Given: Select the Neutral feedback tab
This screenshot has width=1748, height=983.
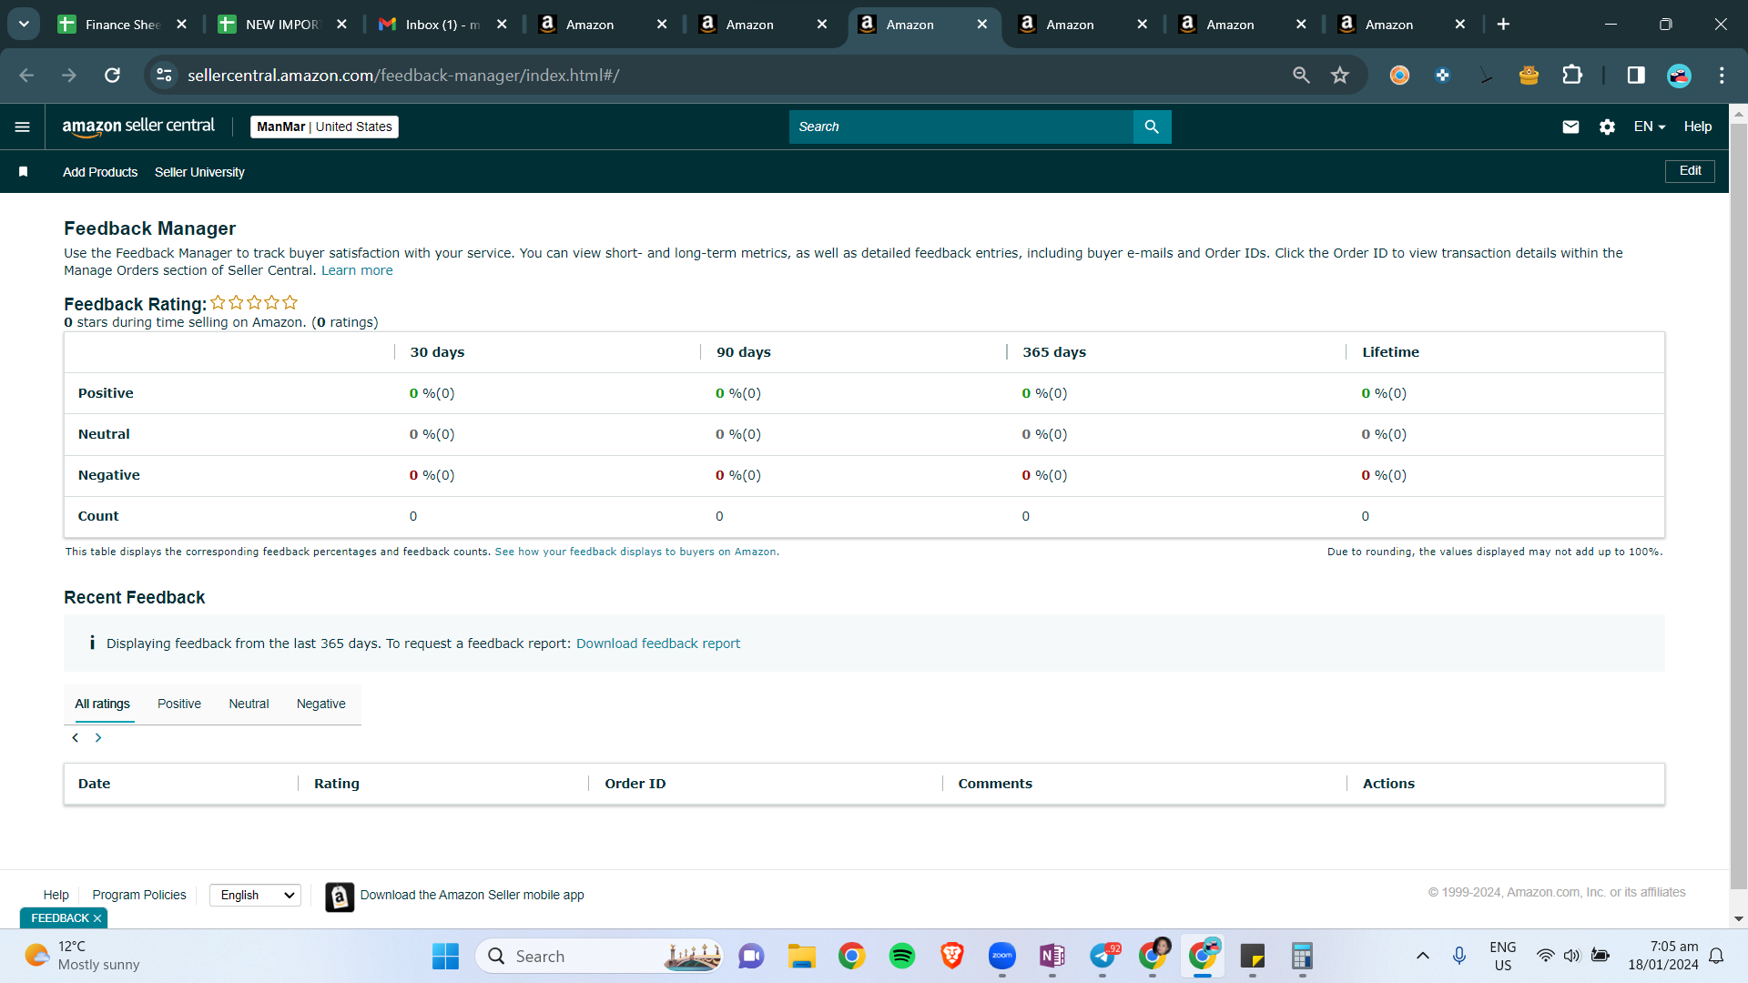Looking at the screenshot, I should tap(249, 704).
